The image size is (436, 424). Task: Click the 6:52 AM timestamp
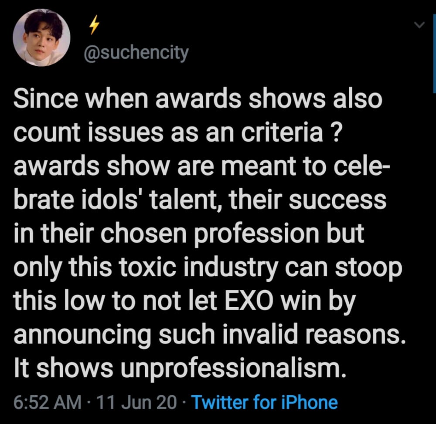(48, 402)
